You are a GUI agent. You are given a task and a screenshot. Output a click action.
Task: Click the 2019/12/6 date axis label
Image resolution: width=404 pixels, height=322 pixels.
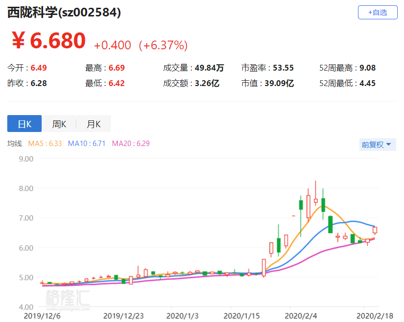point(42,316)
